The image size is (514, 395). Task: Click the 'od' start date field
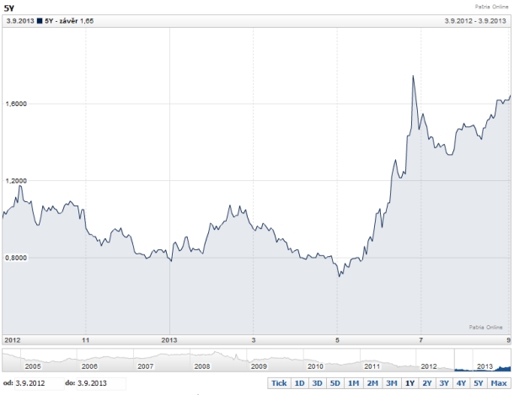pos(35,383)
